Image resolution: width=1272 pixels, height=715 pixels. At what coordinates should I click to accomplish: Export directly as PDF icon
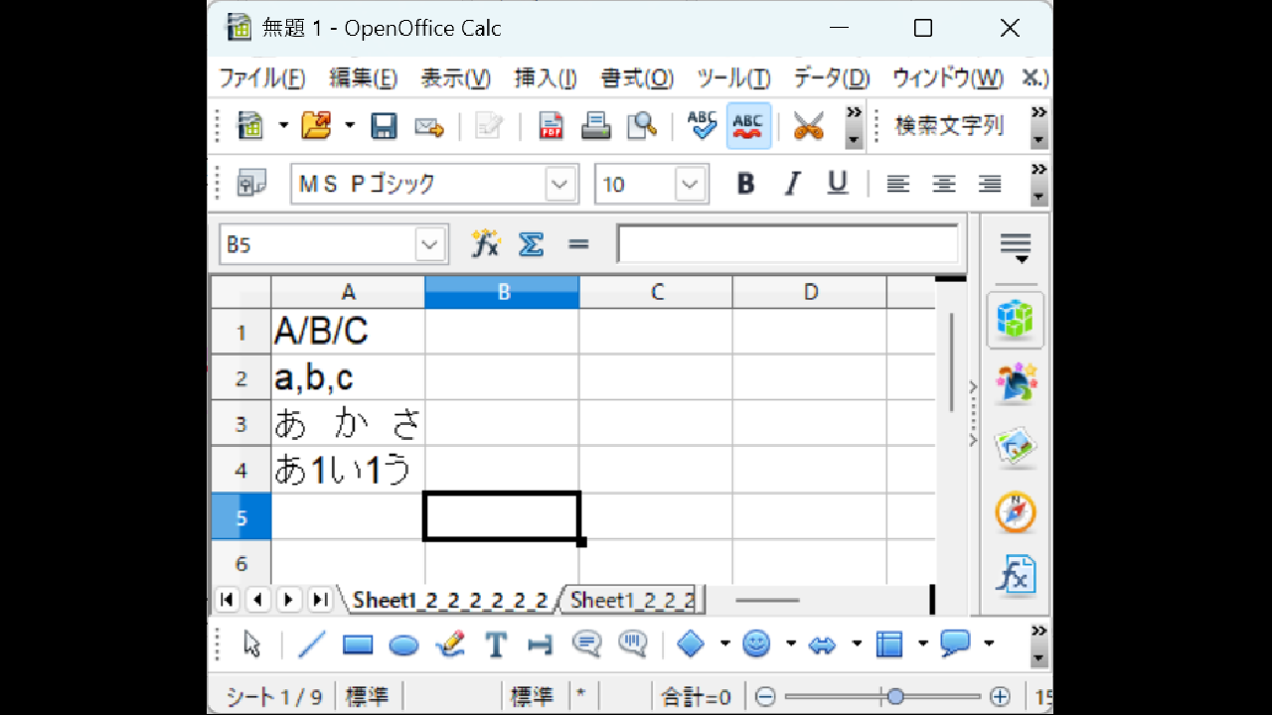pyautogui.click(x=551, y=126)
